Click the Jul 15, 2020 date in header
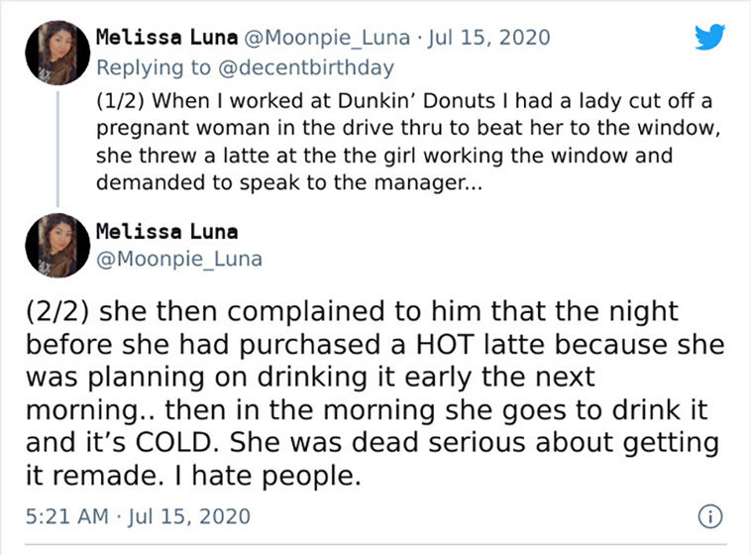751x555 pixels. 489,38
